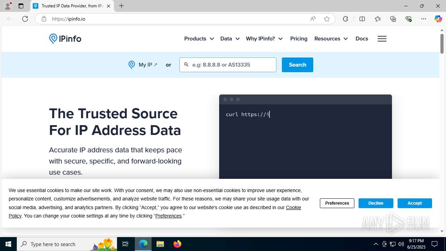Go back to the previous page
Image resolution: width=446 pixels, height=251 pixels.
(x=10, y=19)
